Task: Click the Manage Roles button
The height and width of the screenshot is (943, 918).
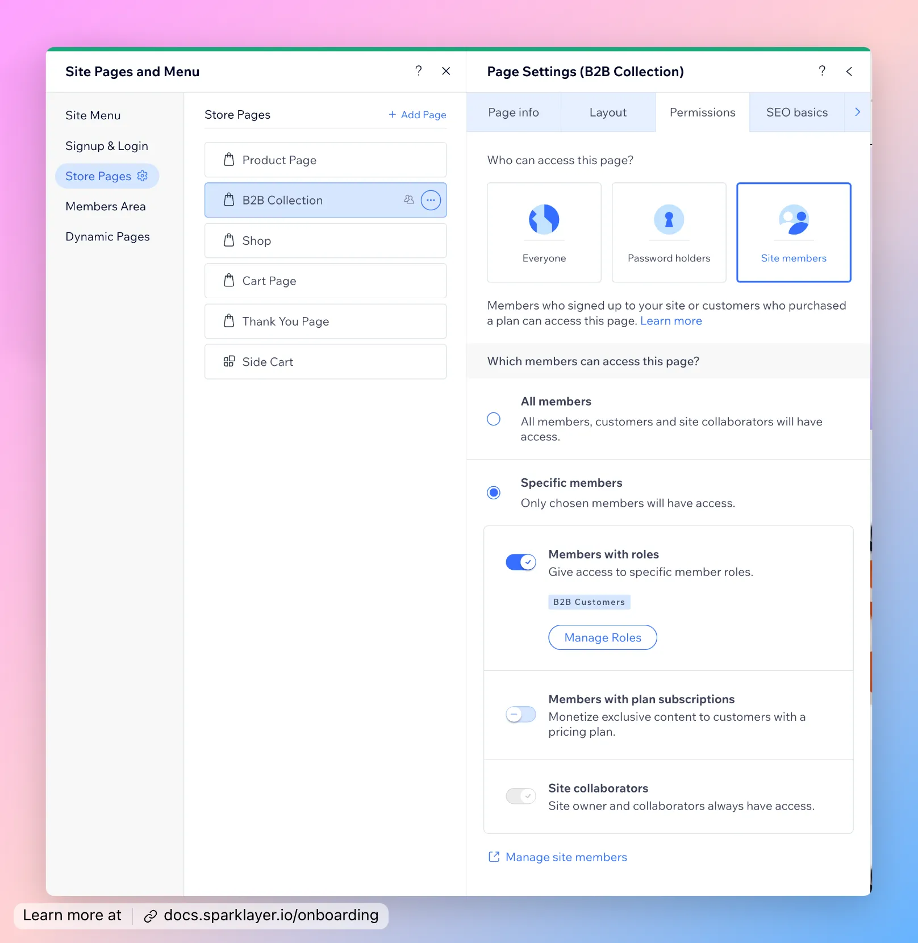Action: pyautogui.click(x=603, y=637)
